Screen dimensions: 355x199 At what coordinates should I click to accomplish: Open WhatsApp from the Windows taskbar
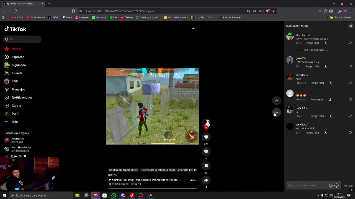(x=114, y=195)
